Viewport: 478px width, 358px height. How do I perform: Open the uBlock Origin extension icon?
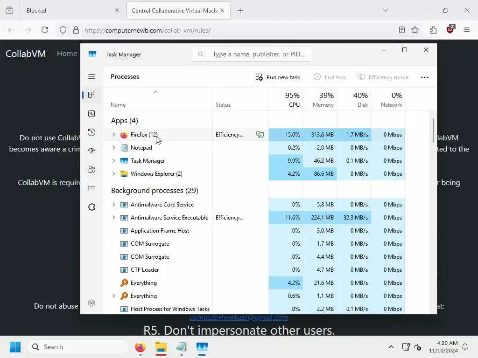(x=450, y=29)
